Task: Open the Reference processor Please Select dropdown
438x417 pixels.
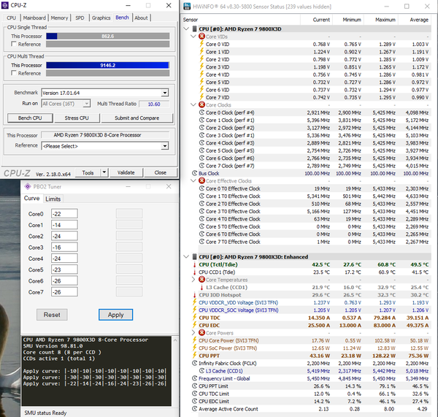Action: (165, 146)
